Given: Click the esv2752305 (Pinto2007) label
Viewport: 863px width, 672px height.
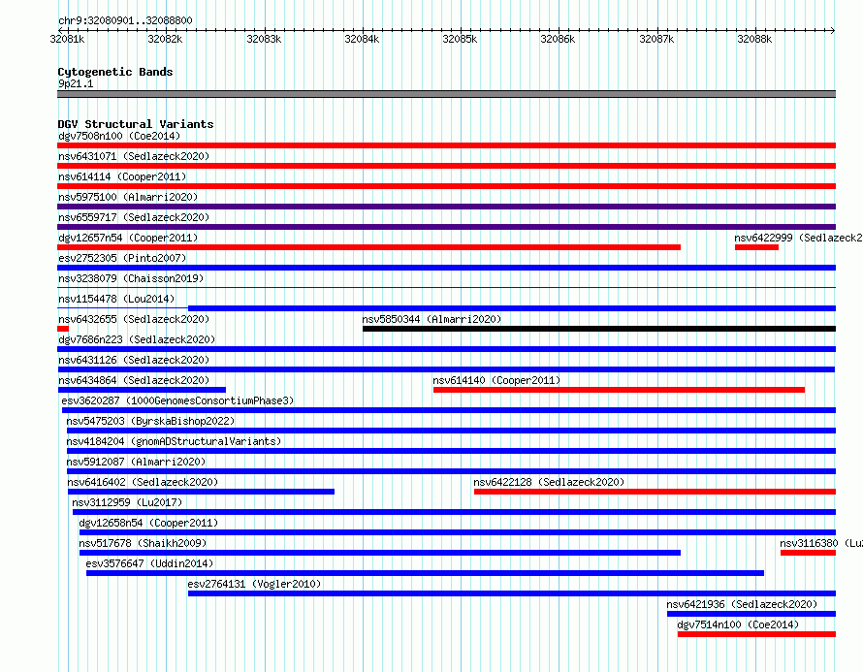Looking at the screenshot, I should pos(122,258).
